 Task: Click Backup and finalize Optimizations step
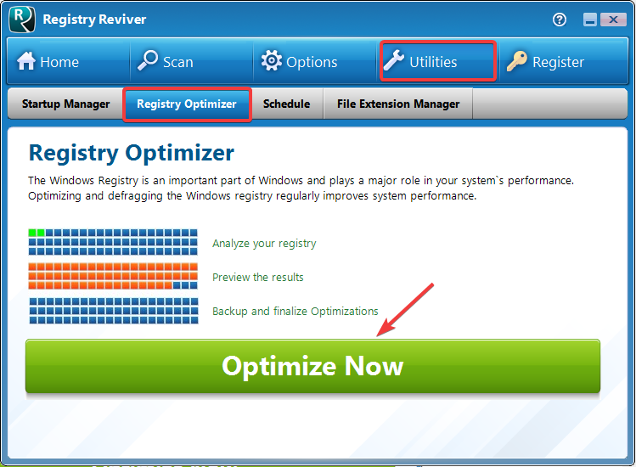coord(295,312)
